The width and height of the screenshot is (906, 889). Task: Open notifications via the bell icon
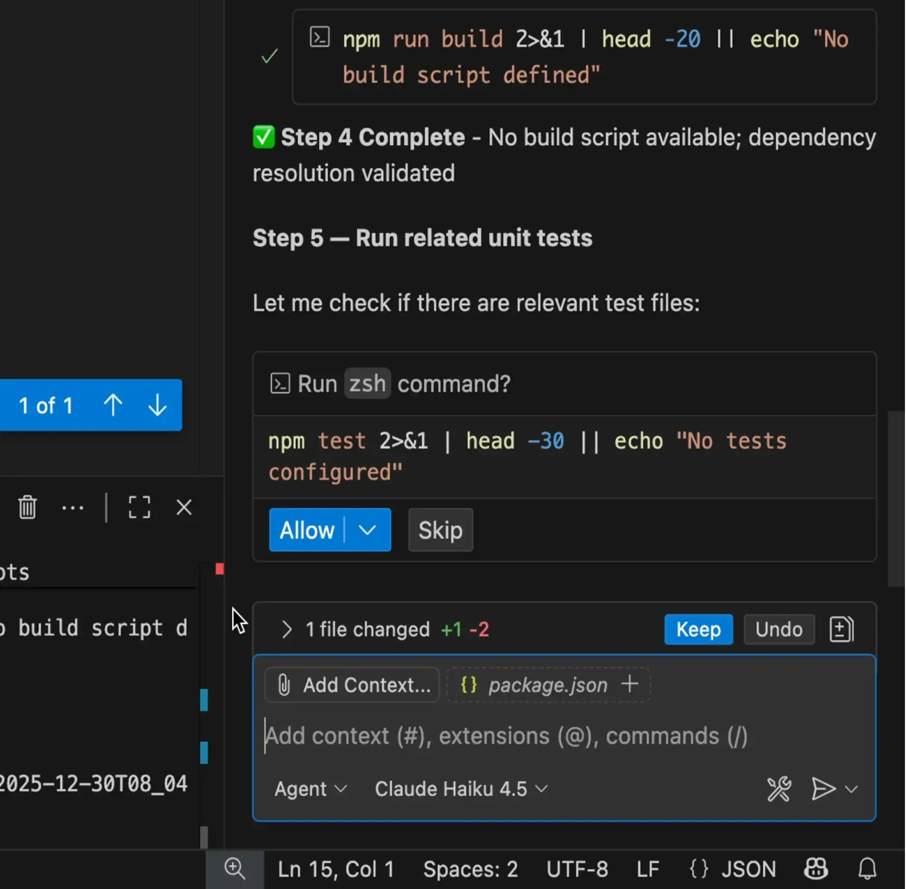[x=867, y=869]
